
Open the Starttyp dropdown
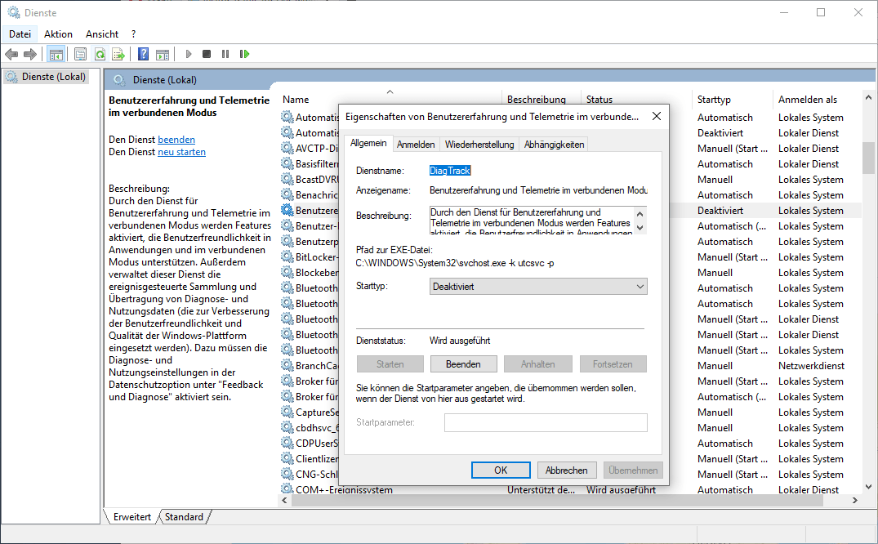pos(538,287)
